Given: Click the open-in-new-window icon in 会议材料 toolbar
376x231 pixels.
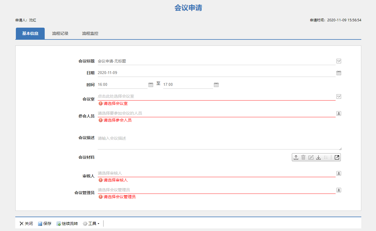Looking at the screenshot, I should (x=337, y=157).
